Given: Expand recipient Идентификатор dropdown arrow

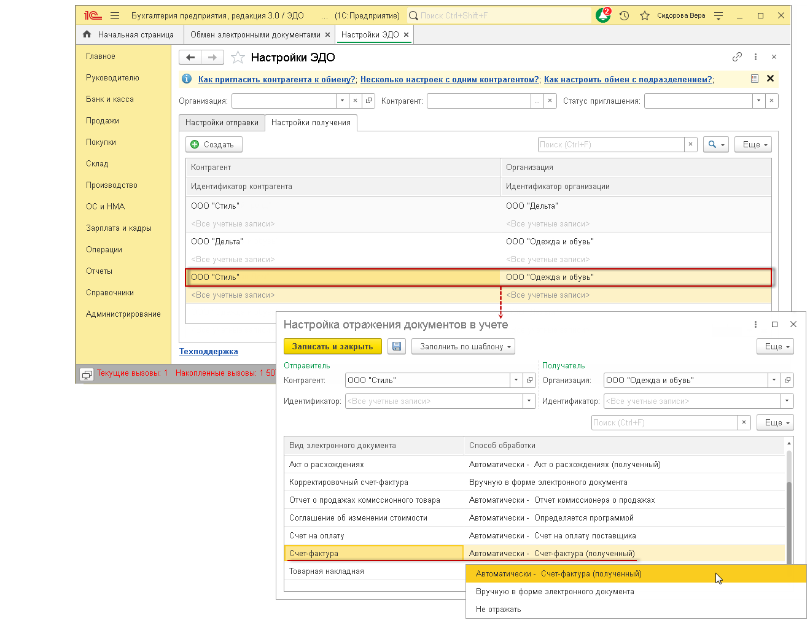Looking at the screenshot, I should point(787,401).
